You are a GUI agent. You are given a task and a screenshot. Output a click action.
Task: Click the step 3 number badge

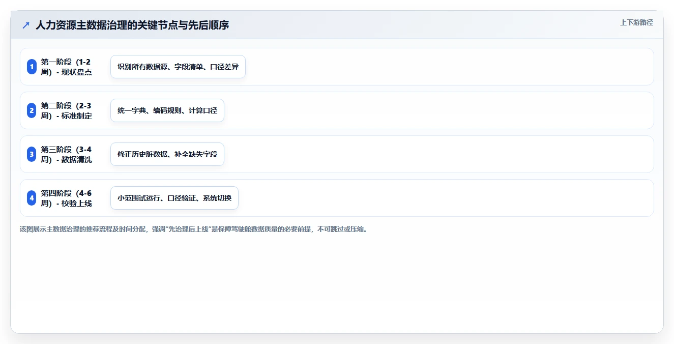click(32, 154)
